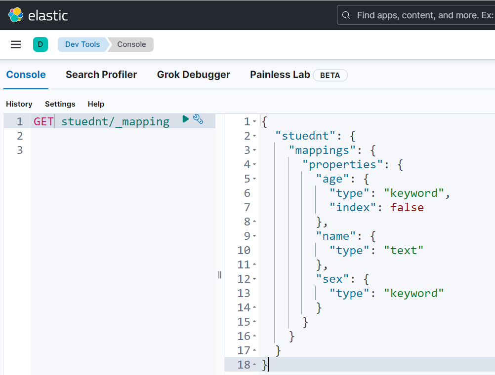Click the BETA badge next to Painless Lab
This screenshot has width=495, height=375.
coord(330,75)
